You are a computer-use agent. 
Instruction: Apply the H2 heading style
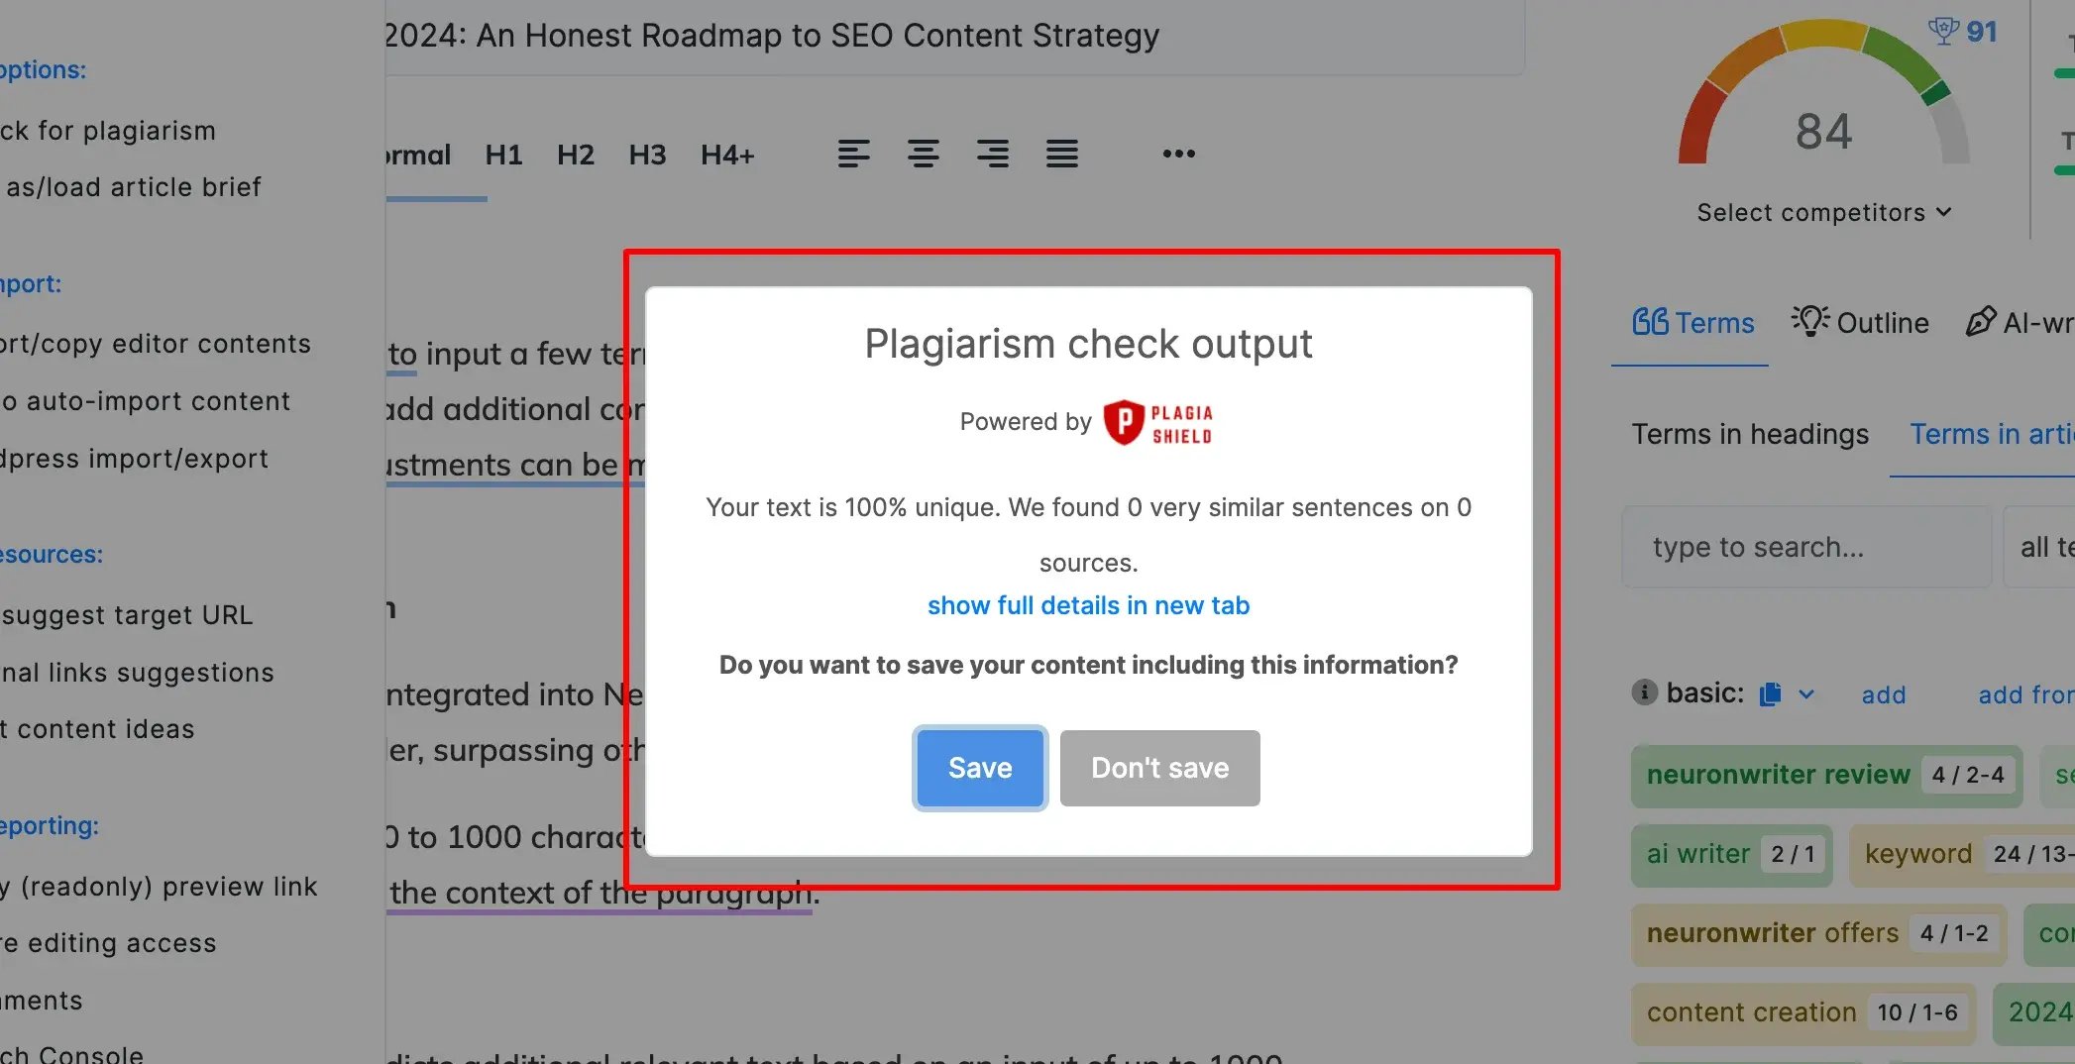coord(576,155)
